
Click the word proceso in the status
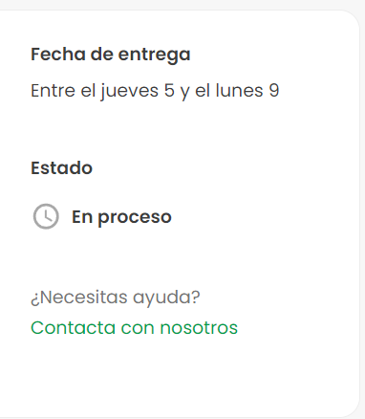coord(135,218)
